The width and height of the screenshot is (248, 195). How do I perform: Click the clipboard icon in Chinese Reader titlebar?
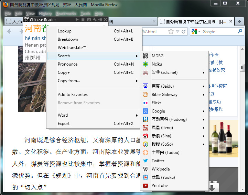pyautogui.click(x=83, y=20)
